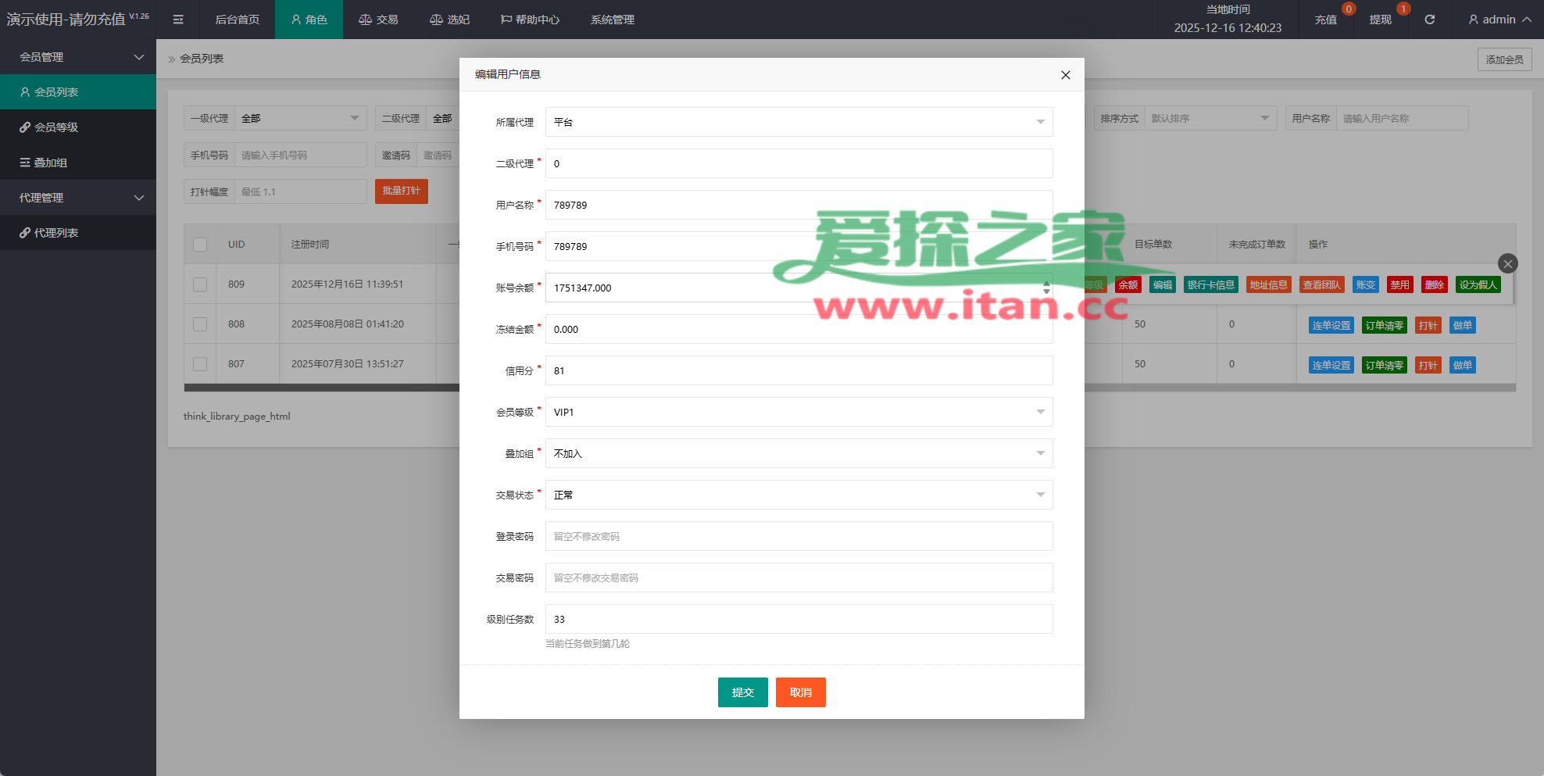Click the 提交 submit button
The width and height of the screenshot is (1544, 776).
point(742,692)
